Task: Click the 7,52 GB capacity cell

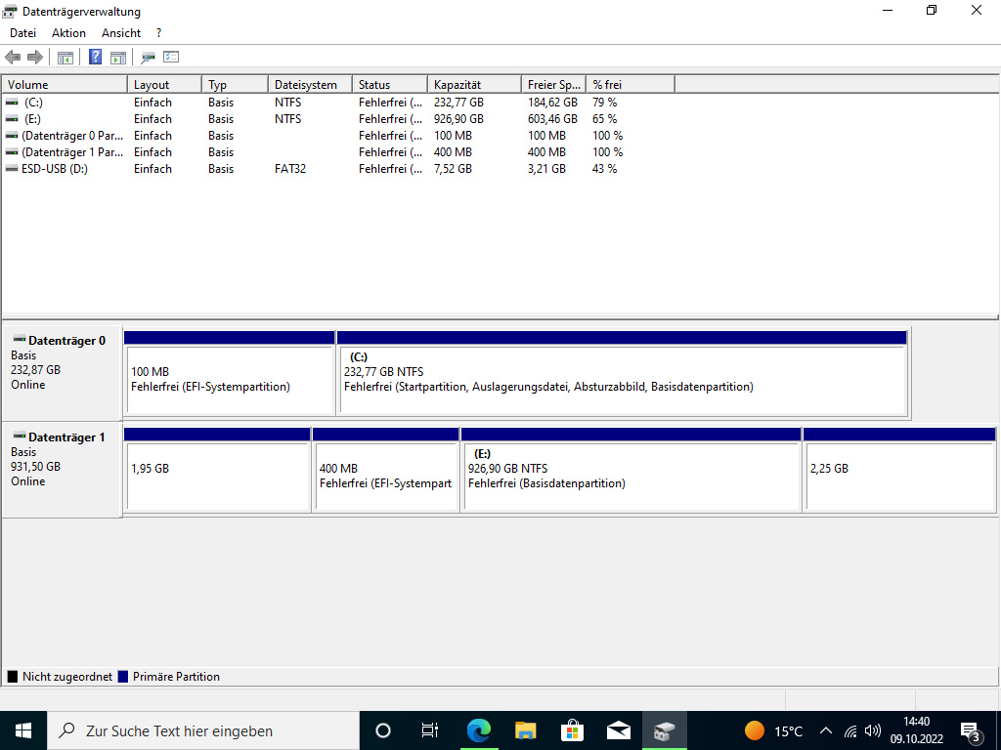Action: (x=454, y=168)
